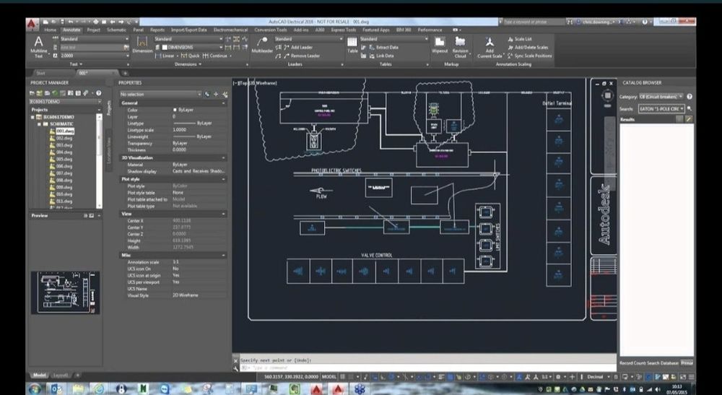Click the Quick dimension tool
The image size is (722, 395).
(x=190, y=56)
